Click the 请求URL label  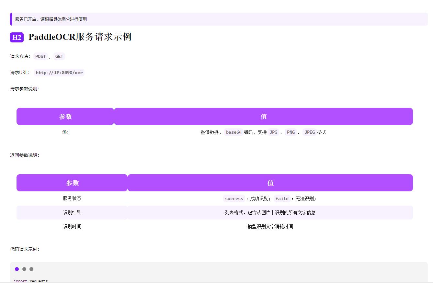click(20, 73)
